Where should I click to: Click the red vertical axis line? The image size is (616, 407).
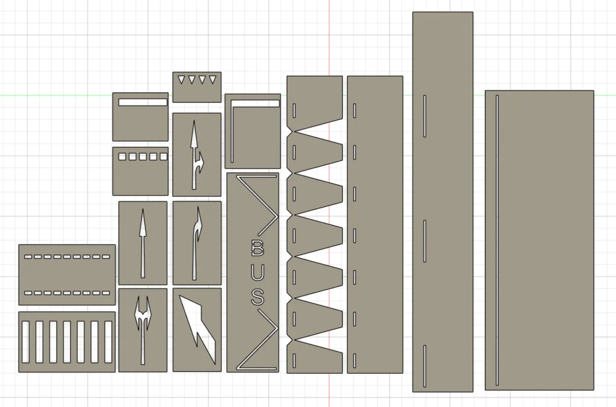(x=329, y=36)
